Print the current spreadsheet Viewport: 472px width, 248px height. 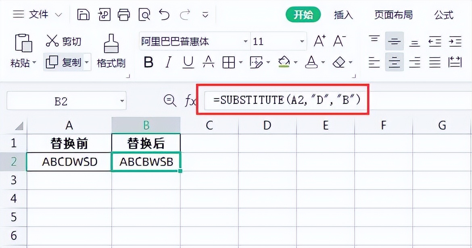coord(124,14)
